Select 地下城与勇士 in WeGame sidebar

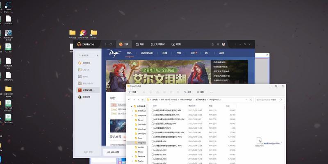click(x=88, y=90)
